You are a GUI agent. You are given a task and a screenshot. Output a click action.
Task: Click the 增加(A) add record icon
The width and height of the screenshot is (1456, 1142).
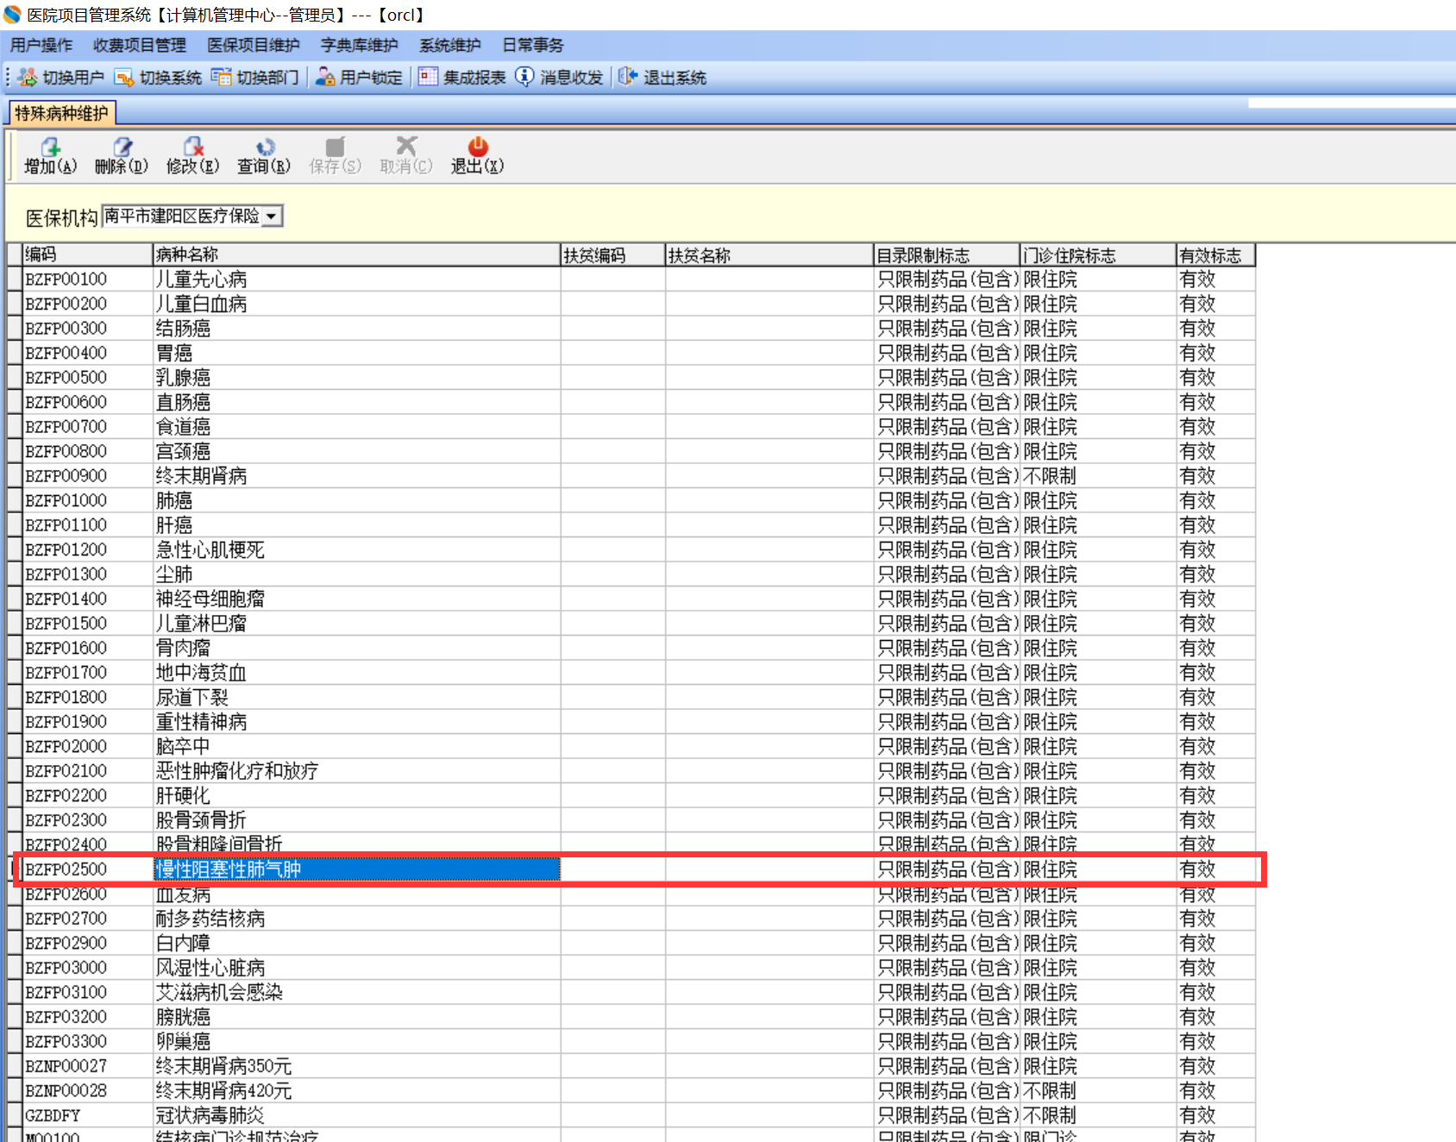click(x=51, y=147)
